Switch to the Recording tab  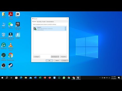[39, 22]
